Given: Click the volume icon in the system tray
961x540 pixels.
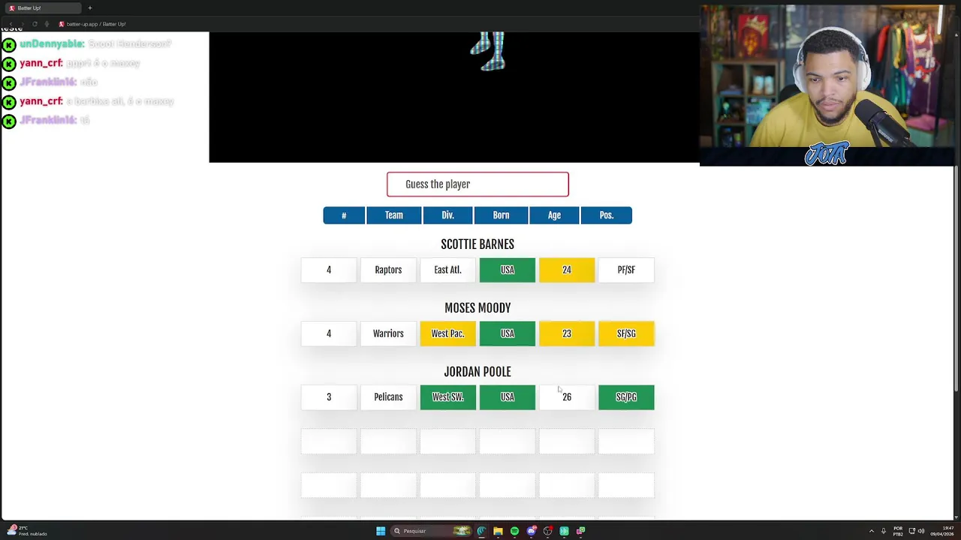Looking at the screenshot, I should click(x=921, y=531).
